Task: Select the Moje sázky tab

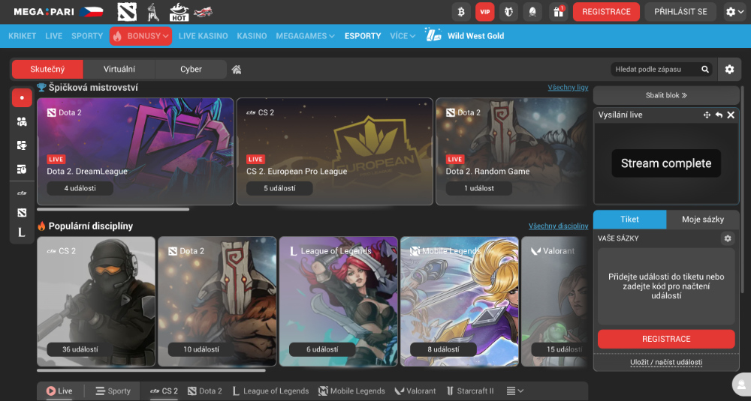Action: 703,220
